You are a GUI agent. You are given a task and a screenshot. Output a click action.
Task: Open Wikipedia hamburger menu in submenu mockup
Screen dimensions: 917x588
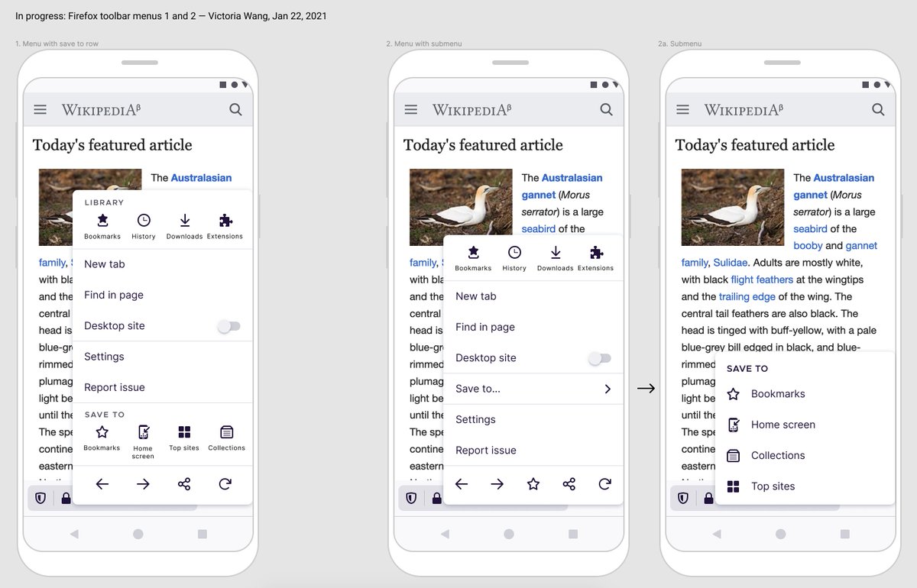pos(683,110)
